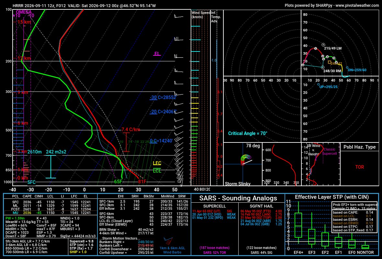382x259 pixels.
Task: Click the 'Storm Slinky' label
Action: click(x=238, y=184)
